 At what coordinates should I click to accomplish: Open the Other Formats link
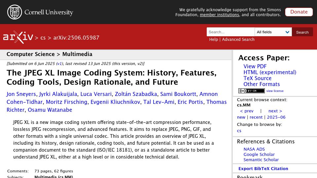262,84
